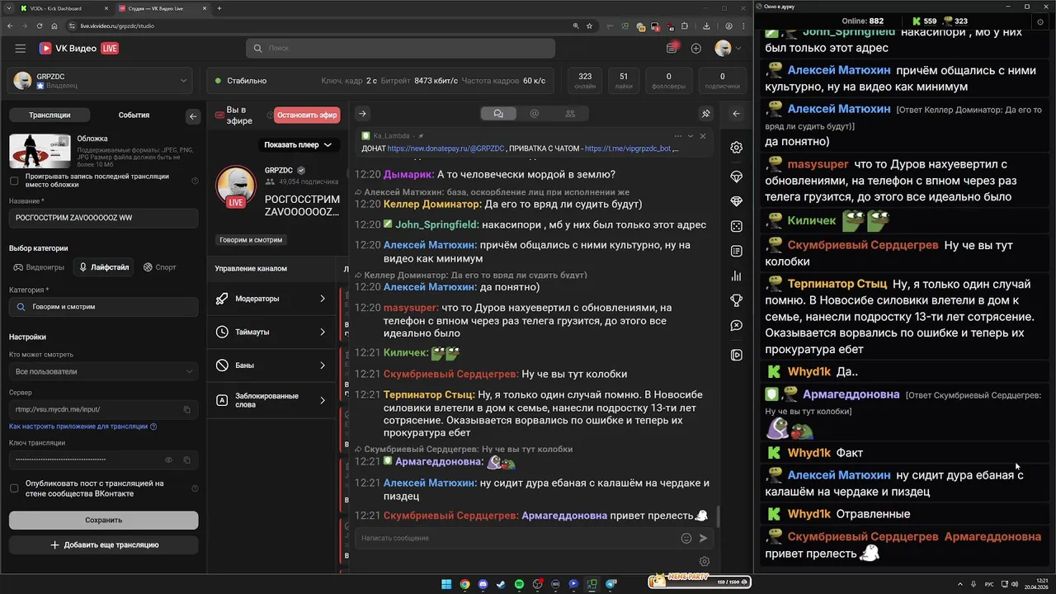Click the Сохранить button
Image resolution: width=1056 pixels, height=594 pixels.
tap(103, 520)
